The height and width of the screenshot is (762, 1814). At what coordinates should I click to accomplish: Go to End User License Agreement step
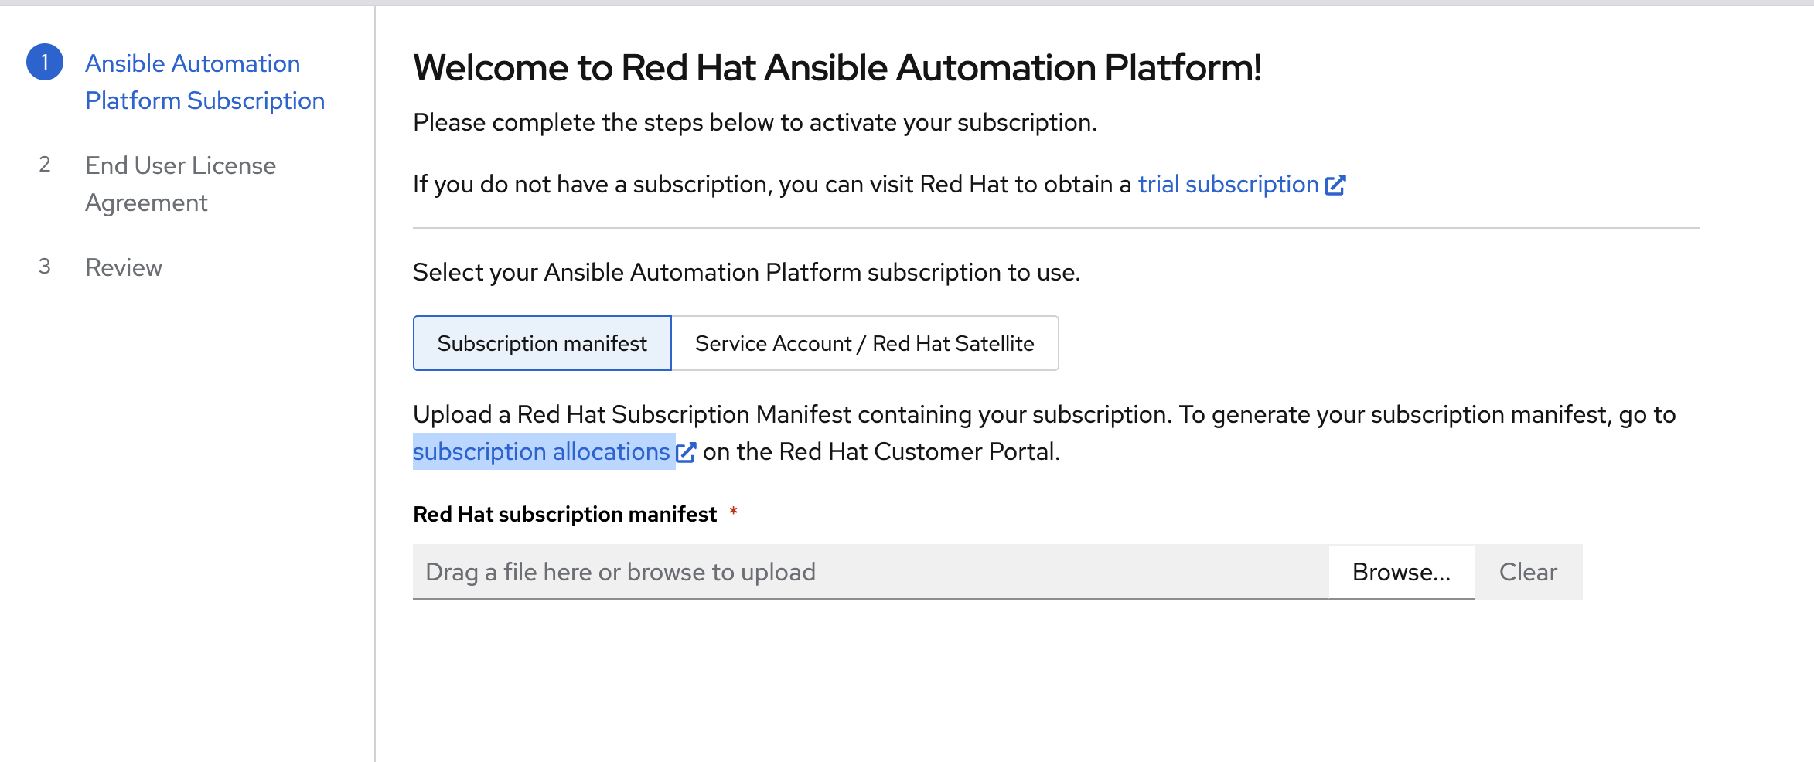pos(180,184)
